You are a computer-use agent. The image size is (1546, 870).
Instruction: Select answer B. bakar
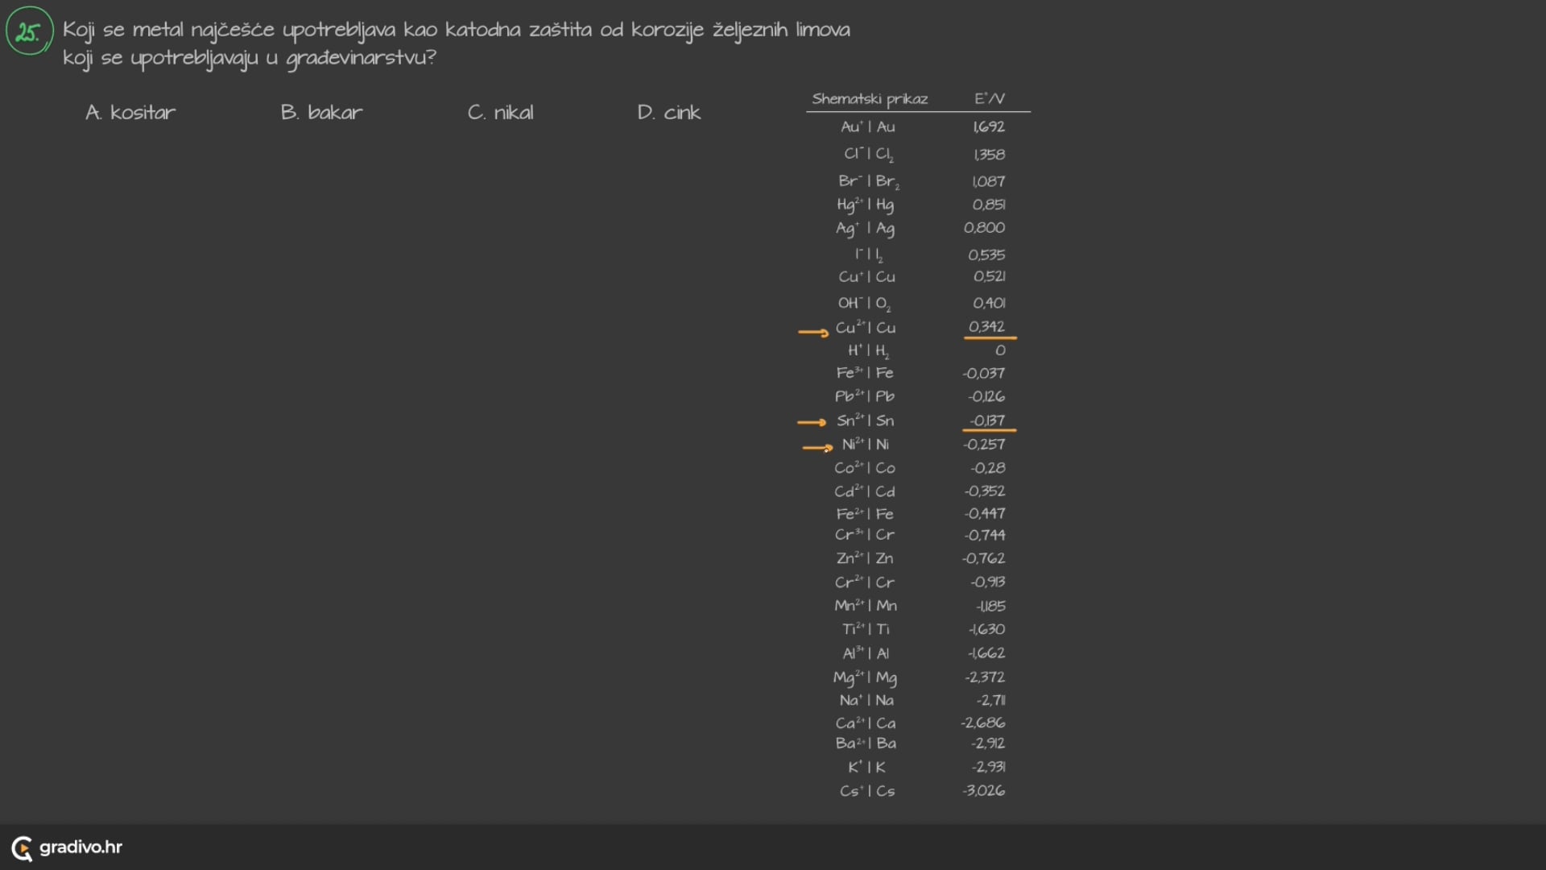(321, 113)
